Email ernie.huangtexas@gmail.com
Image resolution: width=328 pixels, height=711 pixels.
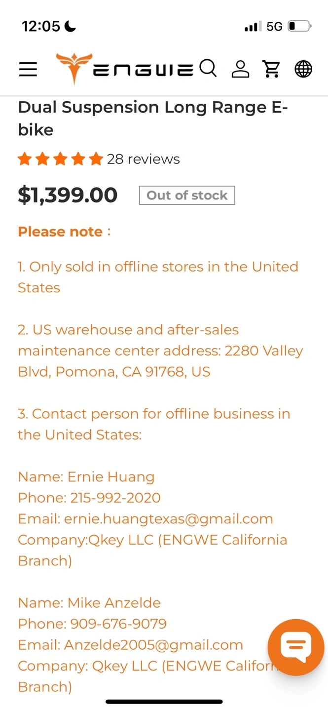169,519
